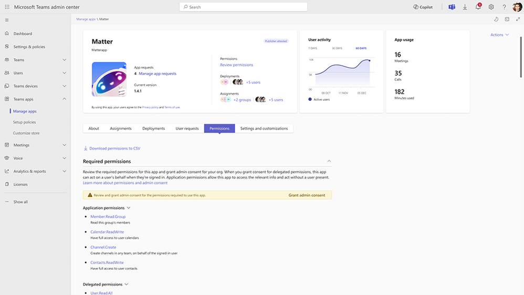Select 7 DAYS activity range
This screenshot has height=295, width=524.
pyautogui.click(x=313, y=48)
